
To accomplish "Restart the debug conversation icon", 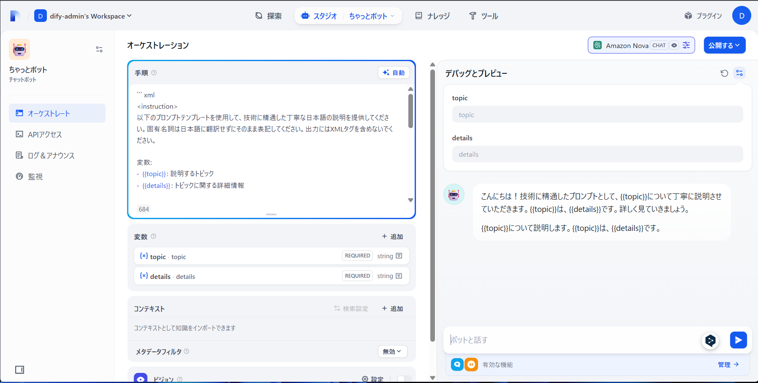I will coord(724,73).
